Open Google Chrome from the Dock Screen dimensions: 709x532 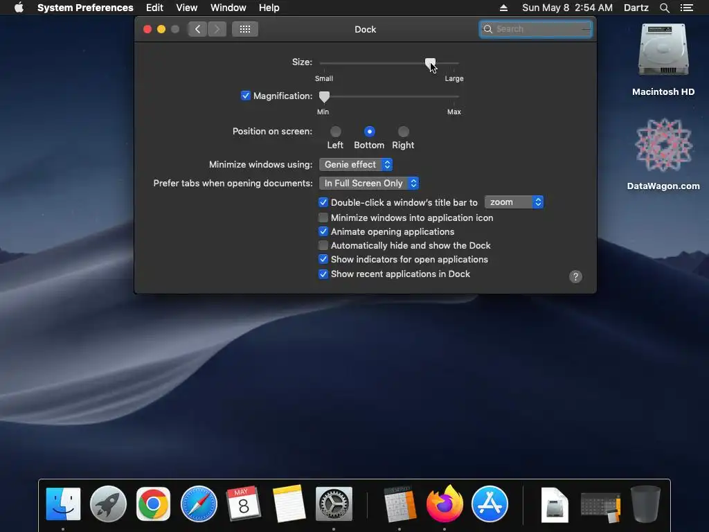153,504
